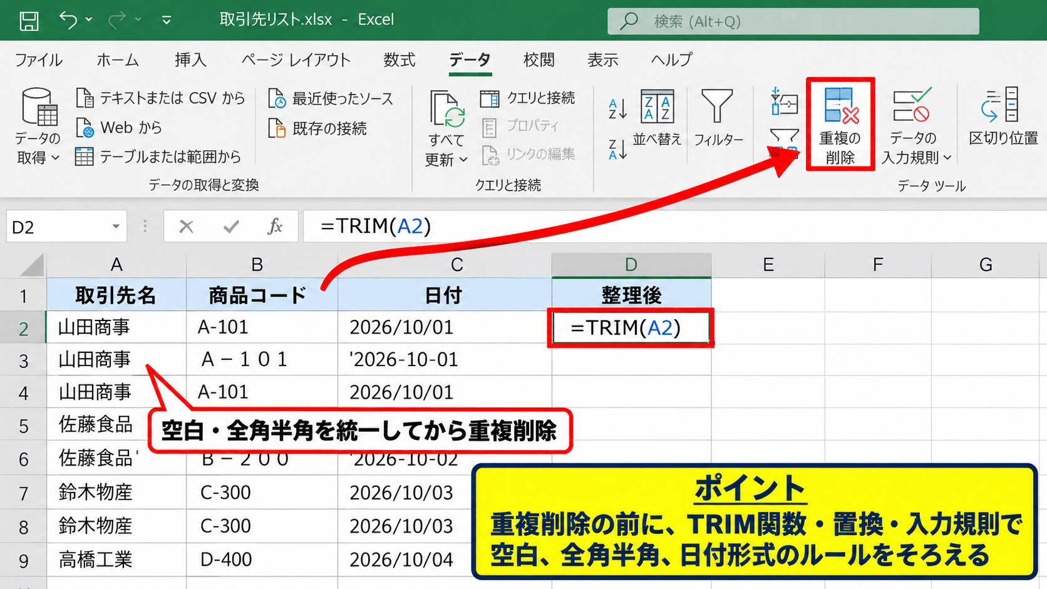1047x589 pixels.
Task: Click the fx insert function icon
Action: tap(275, 227)
